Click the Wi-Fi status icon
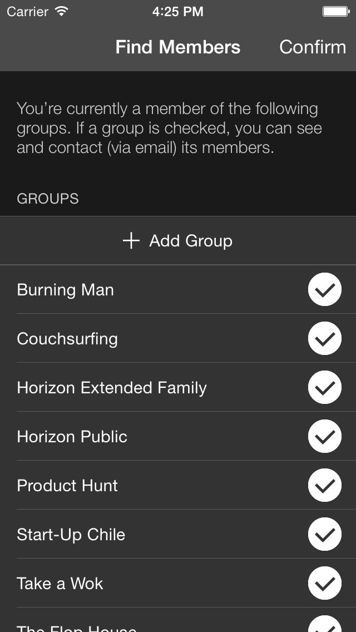Image resolution: width=356 pixels, height=632 pixels. [x=62, y=11]
